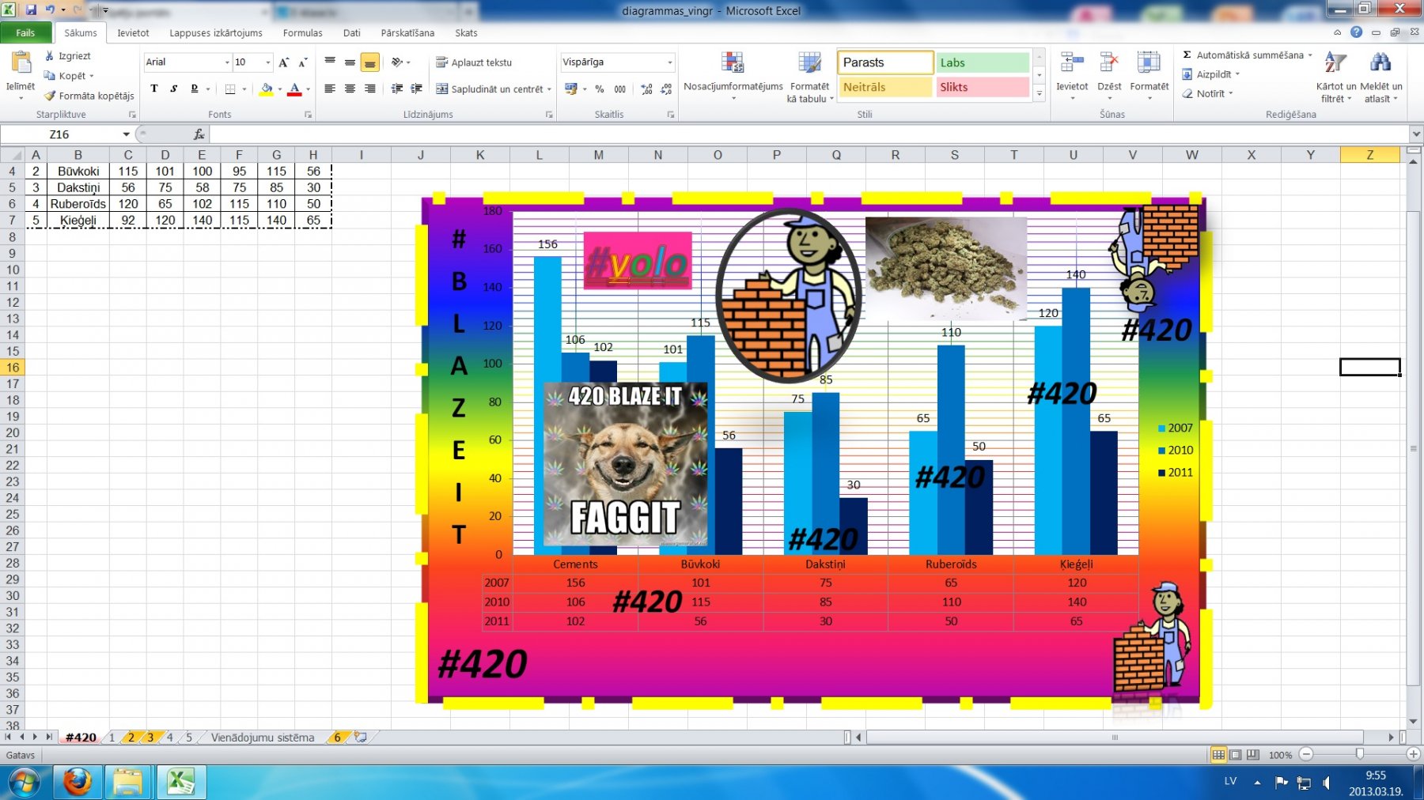
Task: Click the red font color A icon
Action: [294, 89]
